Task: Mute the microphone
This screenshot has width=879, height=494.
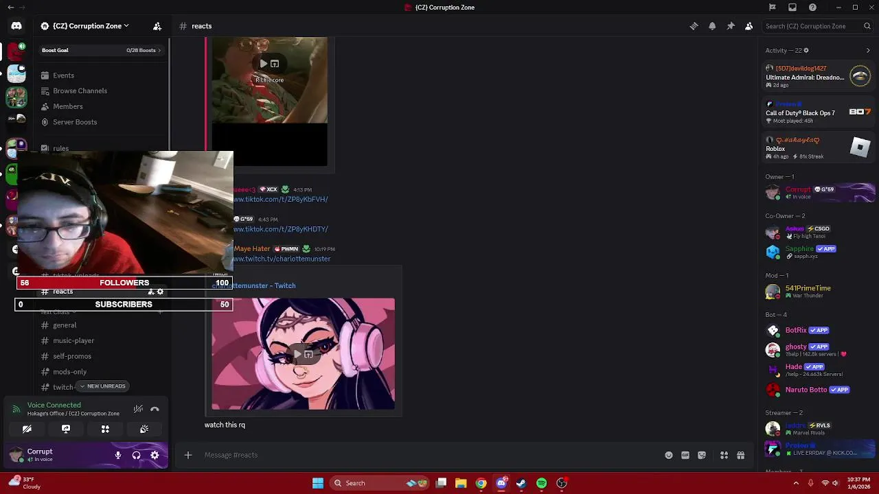Action: pos(118,455)
